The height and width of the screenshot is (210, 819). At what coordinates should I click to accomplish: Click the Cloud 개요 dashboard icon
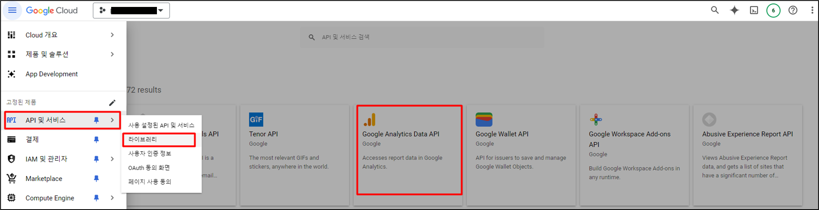click(11, 35)
